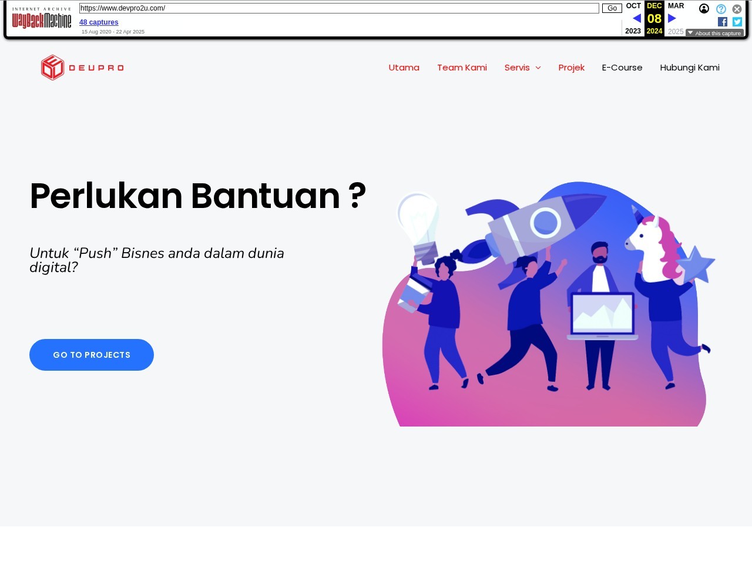Click the Wayback URL input field

pos(339,8)
